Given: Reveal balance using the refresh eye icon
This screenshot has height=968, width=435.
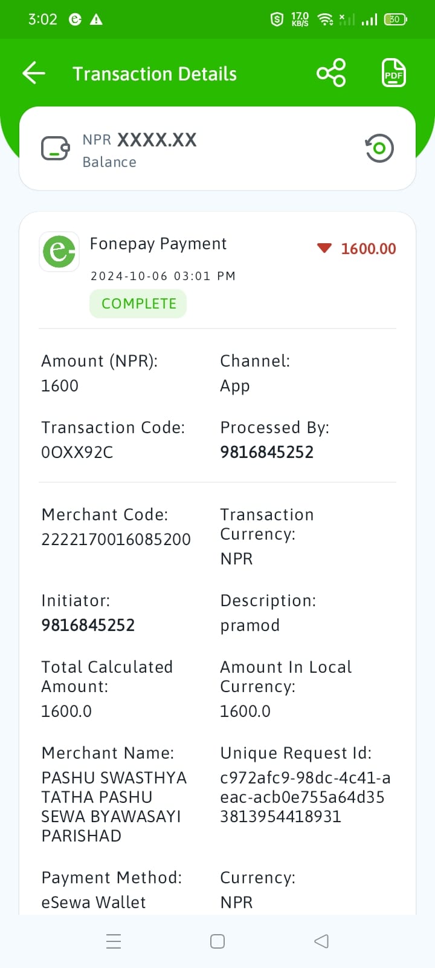Looking at the screenshot, I should tap(379, 148).
